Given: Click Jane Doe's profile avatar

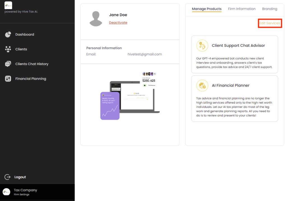Looking at the screenshot, I should pyautogui.click(x=96, y=19).
